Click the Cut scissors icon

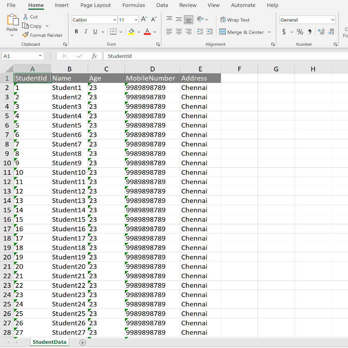pyautogui.click(x=26, y=17)
